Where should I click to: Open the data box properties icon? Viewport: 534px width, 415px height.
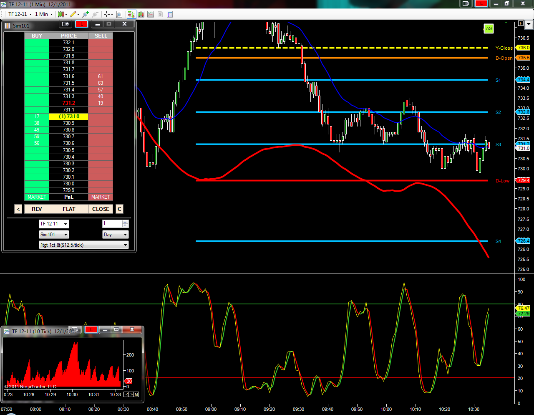pos(170,14)
